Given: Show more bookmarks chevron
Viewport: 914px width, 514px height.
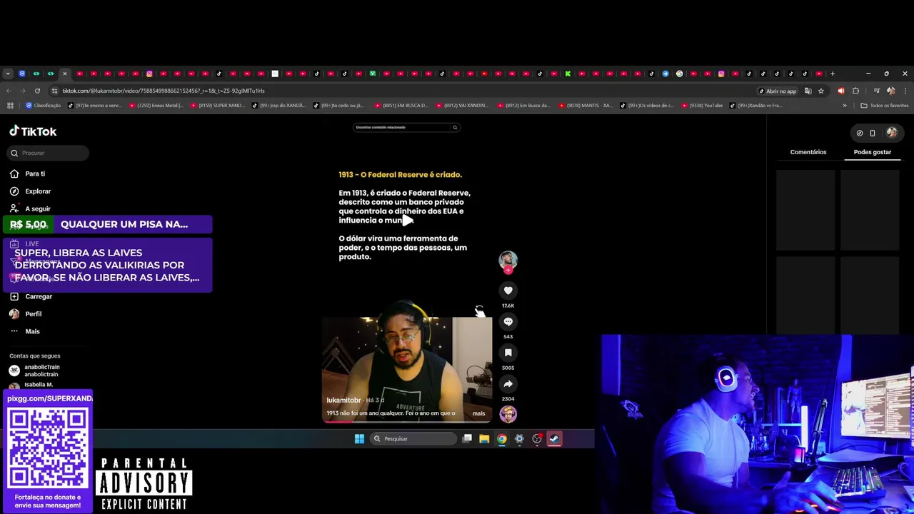Looking at the screenshot, I should click(845, 106).
